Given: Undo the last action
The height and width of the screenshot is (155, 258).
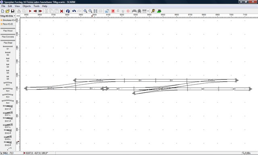Looking at the screenshot, I should pyautogui.click(x=74, y=11).
